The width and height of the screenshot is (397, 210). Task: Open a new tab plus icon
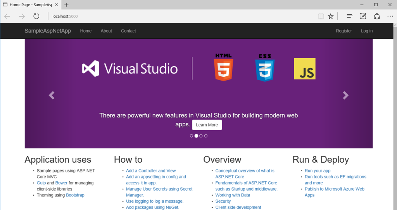coord(66,5)
